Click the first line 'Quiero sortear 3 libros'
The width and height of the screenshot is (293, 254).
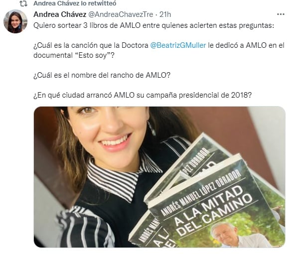(x=153, y=25)
